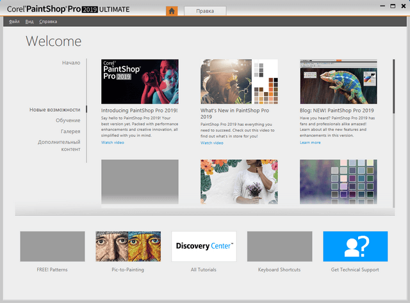This screenshot has width=410, height=303.
Task: Open Discovery Center All Tutorials tile
Action: (204, 247)
